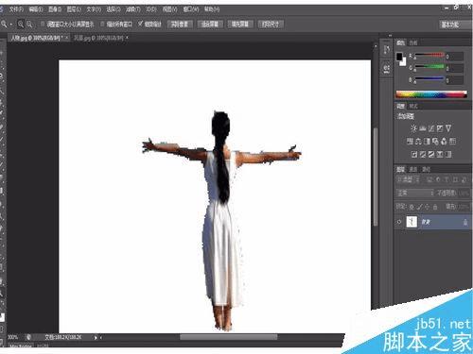The image size is (473, 354).
Task: Pick a color from the spectrum ramp
Action: point(431,94)
